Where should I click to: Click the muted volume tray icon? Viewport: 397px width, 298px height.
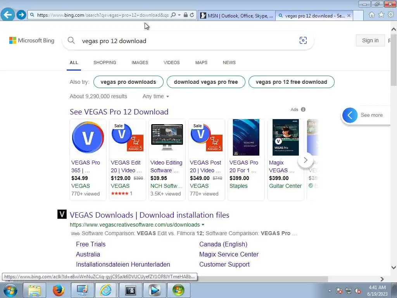pos(358,291)
